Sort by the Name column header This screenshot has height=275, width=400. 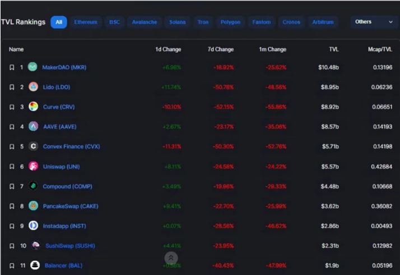click(16, 49)
